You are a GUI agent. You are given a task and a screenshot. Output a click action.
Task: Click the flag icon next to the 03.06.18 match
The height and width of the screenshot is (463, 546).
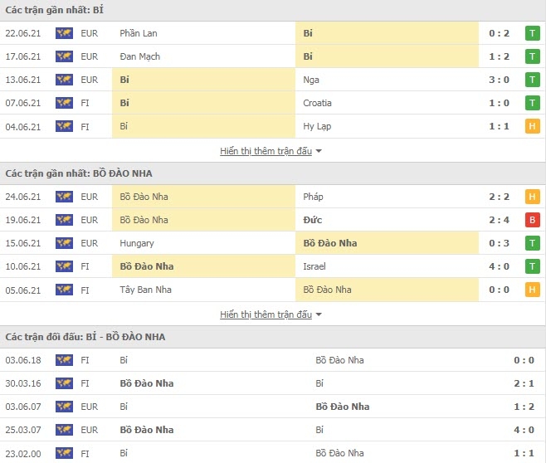[64, 360]
